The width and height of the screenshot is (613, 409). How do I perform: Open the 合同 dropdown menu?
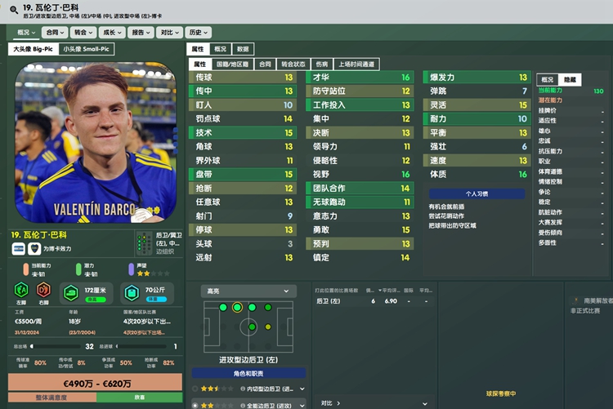pyautogui.click(x=55, y=33)
